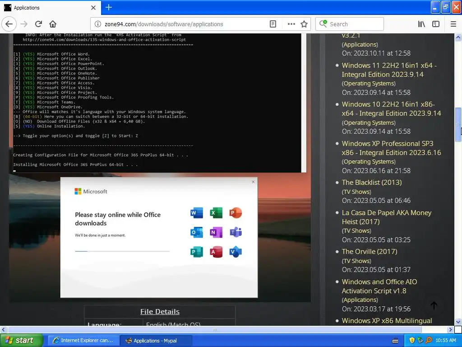
Task: Go back to the previous page
Action: [x=9, y=24]
